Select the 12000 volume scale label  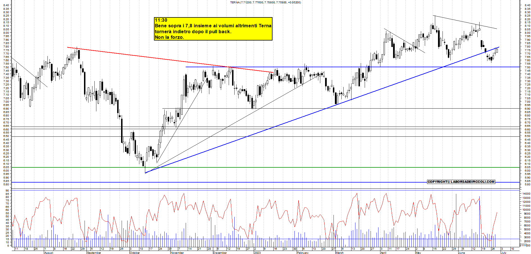(x=526, y=202)
